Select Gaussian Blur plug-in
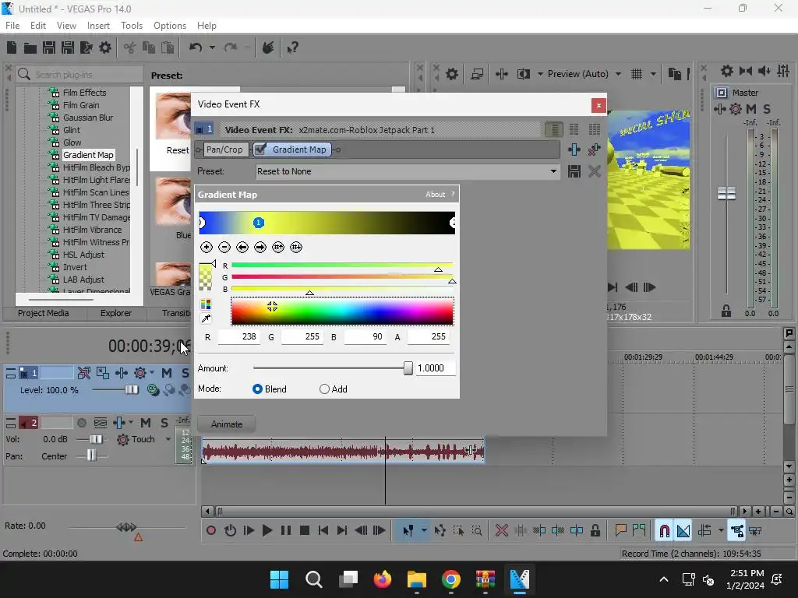 click(88, 118)
